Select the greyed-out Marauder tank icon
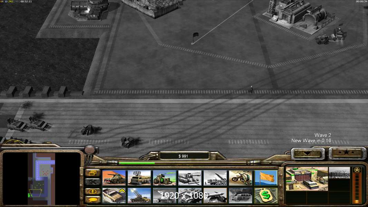 190,178
